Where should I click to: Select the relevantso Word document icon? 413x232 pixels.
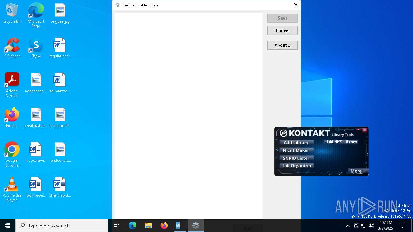tap(60, 83)
